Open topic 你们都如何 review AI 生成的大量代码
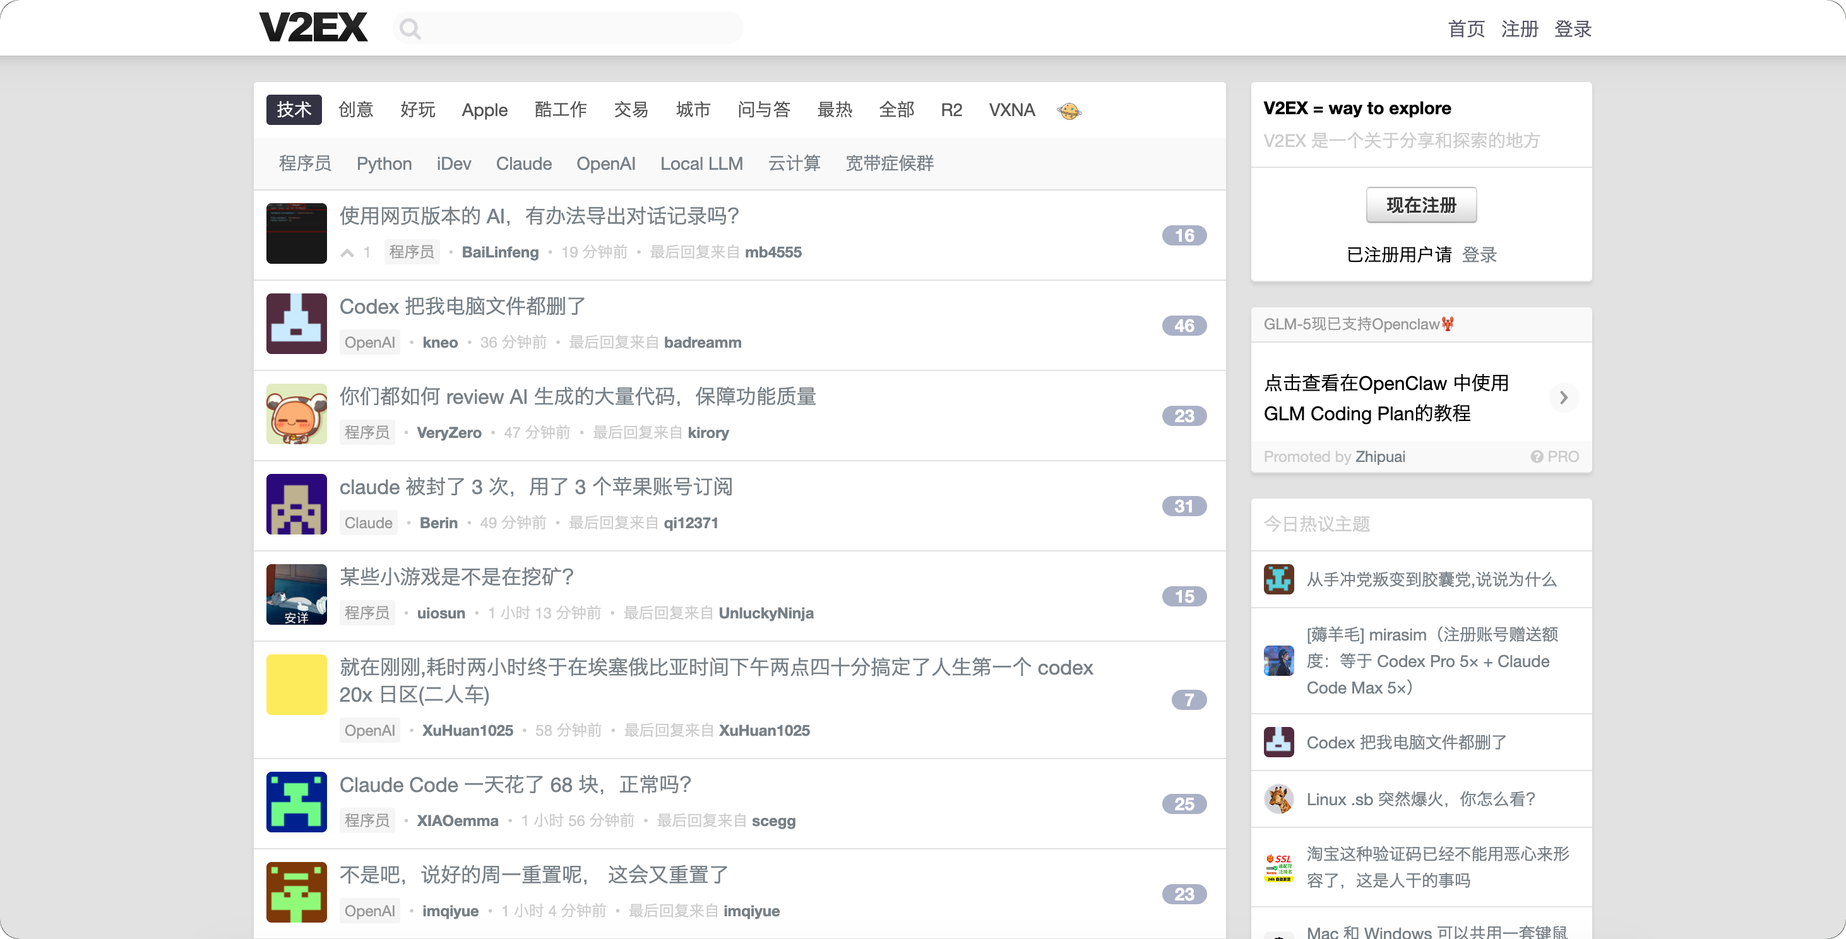 coord(578,397)
